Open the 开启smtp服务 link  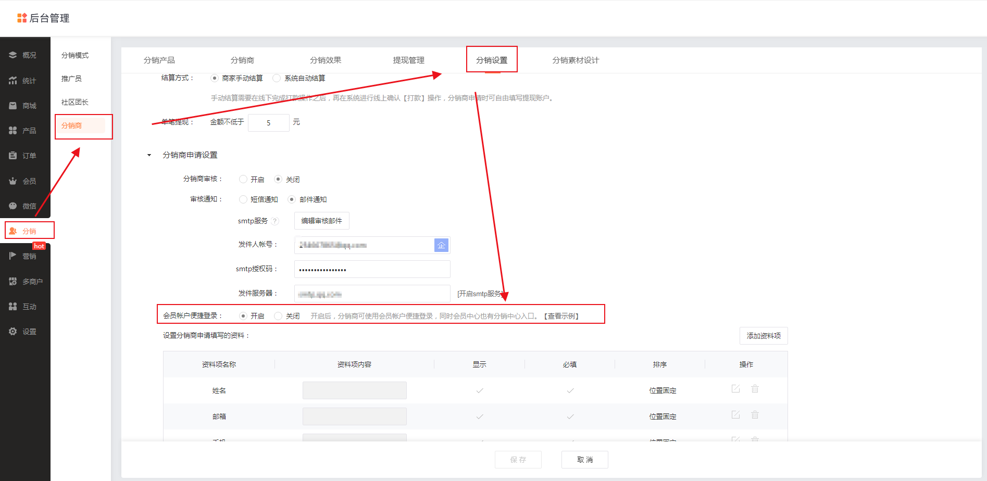point(480,294)
